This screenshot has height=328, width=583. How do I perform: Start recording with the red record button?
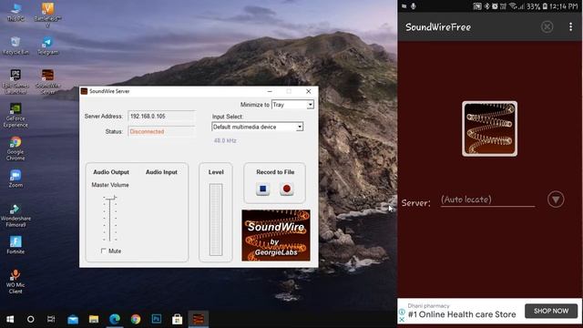point(286,189)
